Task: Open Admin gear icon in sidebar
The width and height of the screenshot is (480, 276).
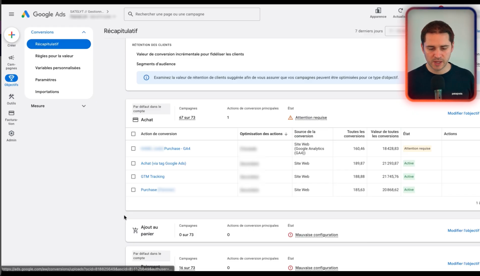Action: pyautogui.click(x=11, y=133)
